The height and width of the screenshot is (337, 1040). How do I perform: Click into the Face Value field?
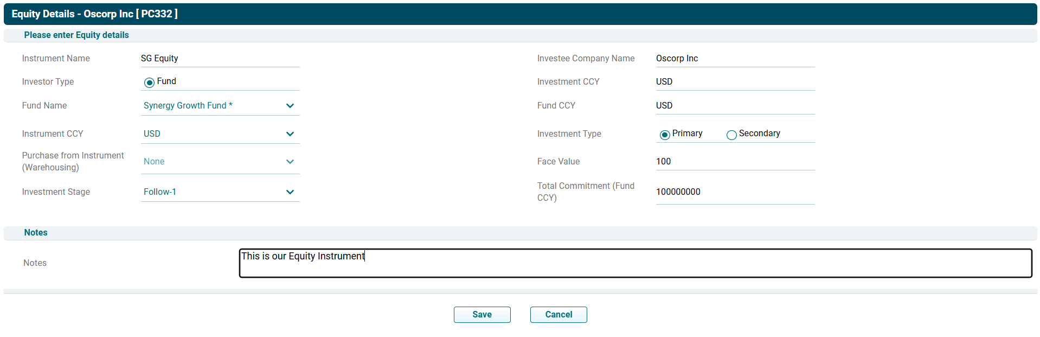(x=735, y=162)
